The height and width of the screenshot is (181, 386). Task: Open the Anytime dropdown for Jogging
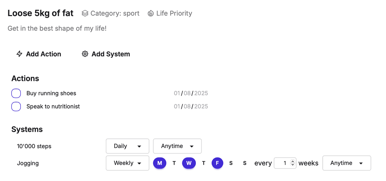coord(346,163)
